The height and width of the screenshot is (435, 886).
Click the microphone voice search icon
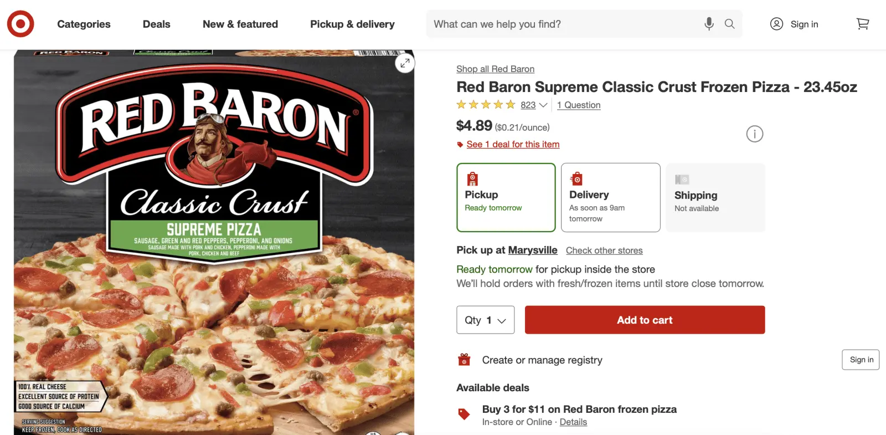(x=709, y=24)
